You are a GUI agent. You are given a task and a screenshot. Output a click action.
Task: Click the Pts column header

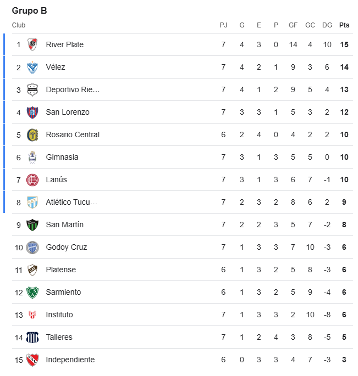[x=344, y=25]
